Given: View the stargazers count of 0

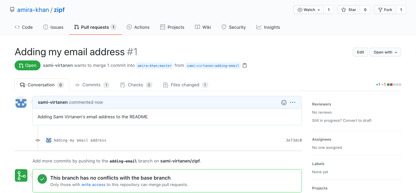Looking at the screenshot, I should click(x=365, y=10).
